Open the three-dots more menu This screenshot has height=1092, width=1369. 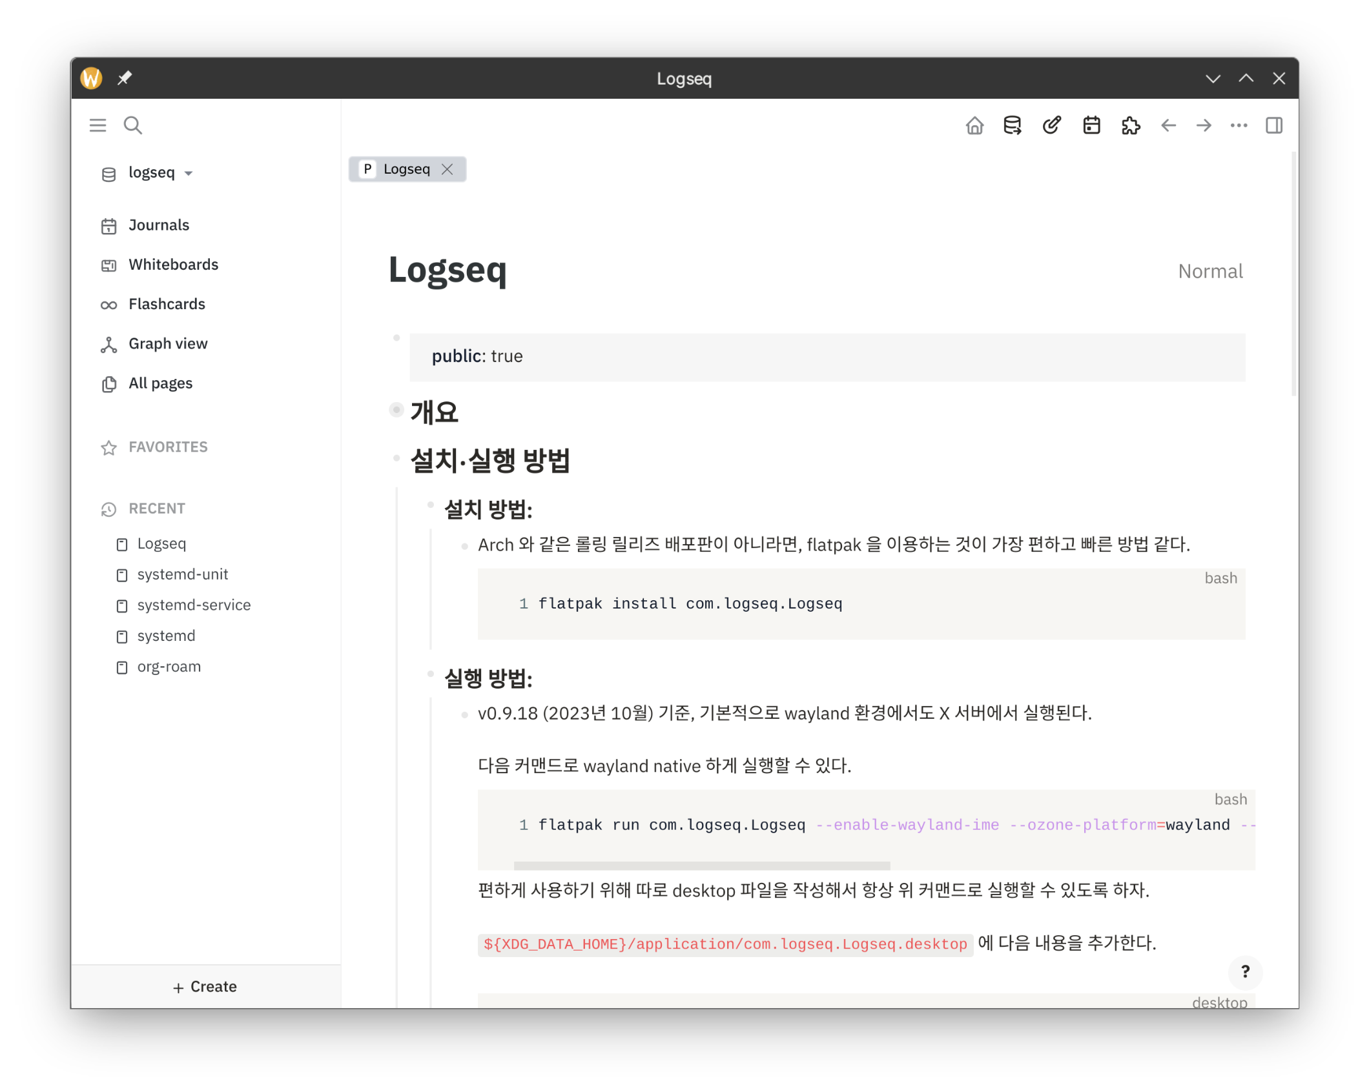click(1239, 125)
